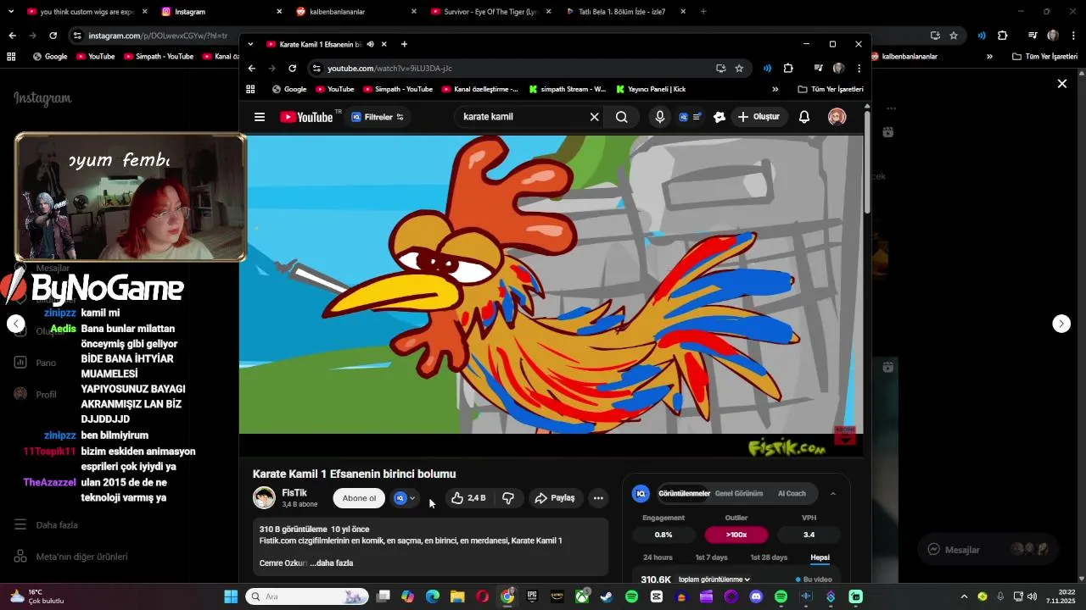Open 'Kanal özelleştirme' bookmark

click(479, 89)
